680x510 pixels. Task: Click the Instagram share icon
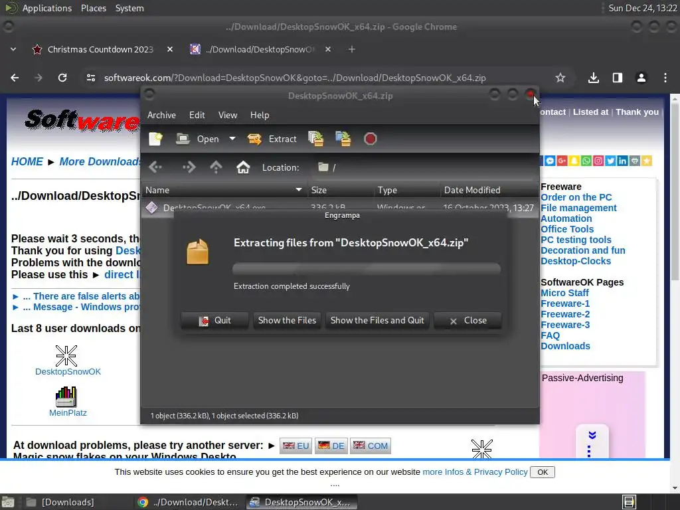(598, 161)
